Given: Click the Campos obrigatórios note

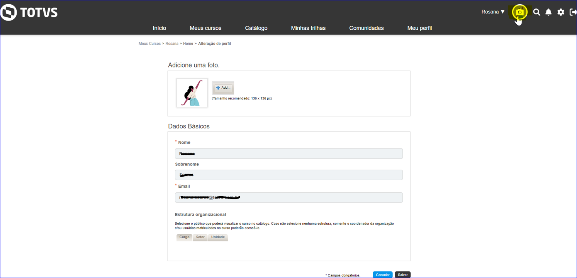Looking at the screenshot, I should click(x=343, y=275).
